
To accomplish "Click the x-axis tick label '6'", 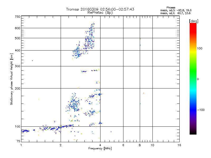I will tap(123, 145).
